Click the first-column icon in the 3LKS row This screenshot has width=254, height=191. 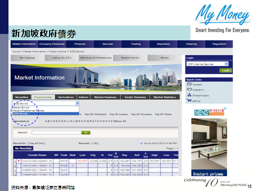point(15,170)
